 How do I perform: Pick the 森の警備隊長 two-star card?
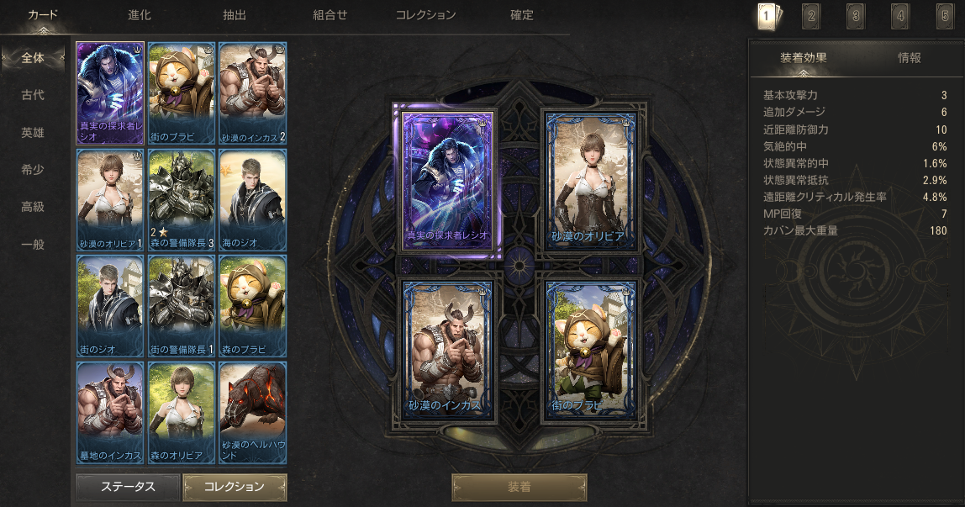(x=182, y=199)
